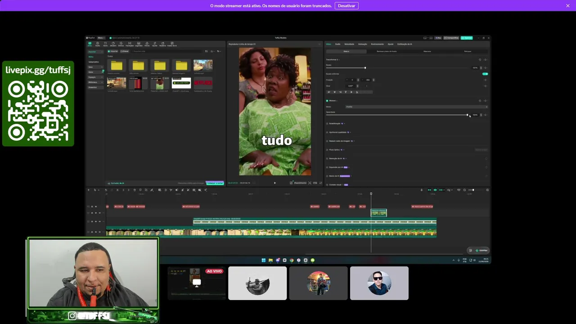The image size is (576, 324).
Task: Open the Windows Start menu
Action: [x=264, y=260]
